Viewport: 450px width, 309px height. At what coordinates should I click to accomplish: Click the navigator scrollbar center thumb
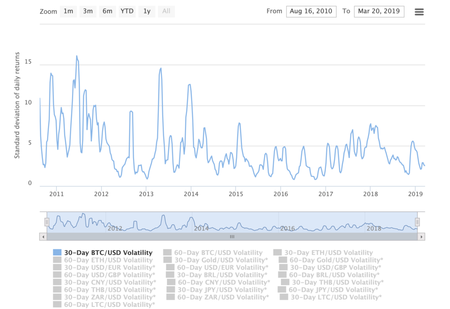click(x=232, y=237)
